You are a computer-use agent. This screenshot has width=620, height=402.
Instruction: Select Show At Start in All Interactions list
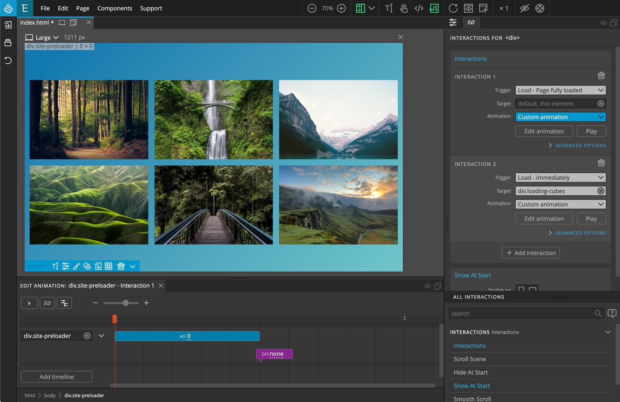472,386
